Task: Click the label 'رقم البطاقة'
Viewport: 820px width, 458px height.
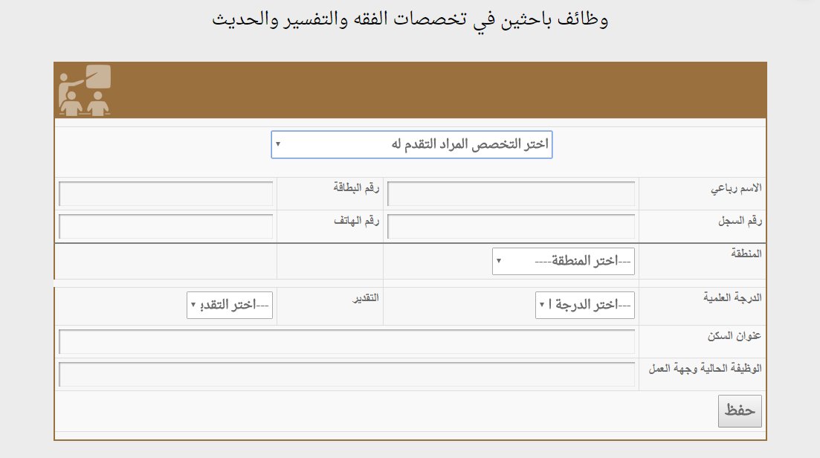Action: point(356,187)
